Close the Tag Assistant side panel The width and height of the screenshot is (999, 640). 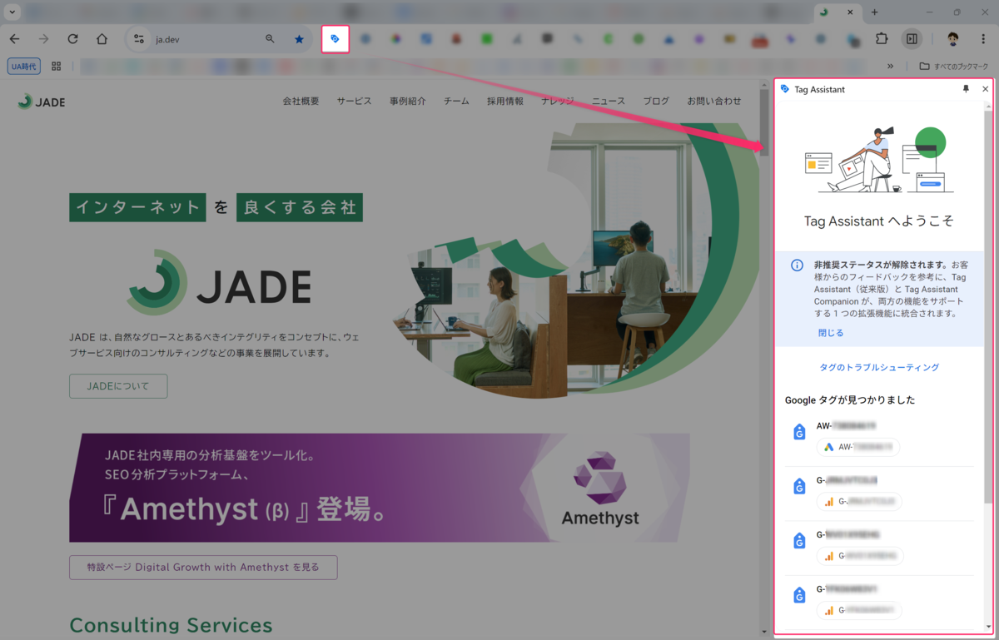point(986,89)
